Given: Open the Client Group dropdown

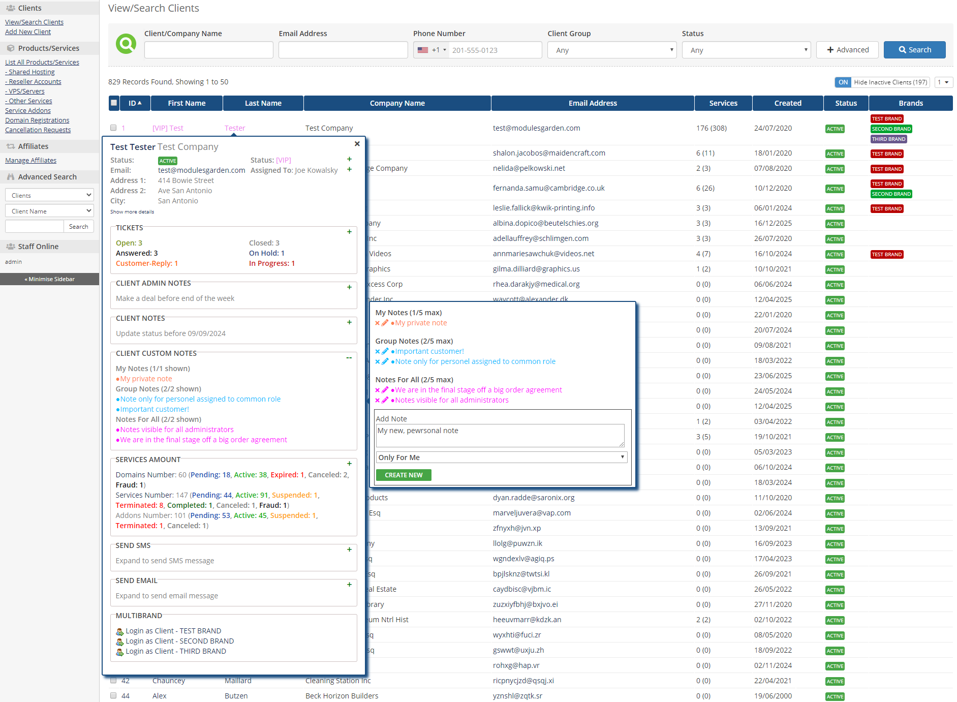Looking at the screenshot, I should pos(611,50).
